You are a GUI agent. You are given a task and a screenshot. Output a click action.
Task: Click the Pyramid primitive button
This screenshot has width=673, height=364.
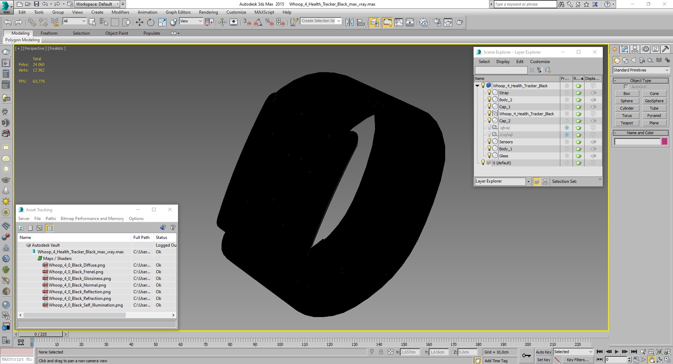pos(654,116)
